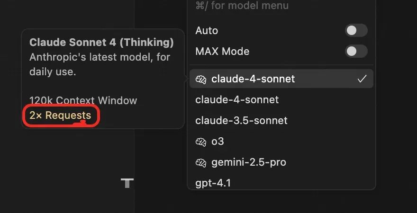417x213 pixels.
Task: Toggle the Auto model switch
Action: (x=356, y=31)
